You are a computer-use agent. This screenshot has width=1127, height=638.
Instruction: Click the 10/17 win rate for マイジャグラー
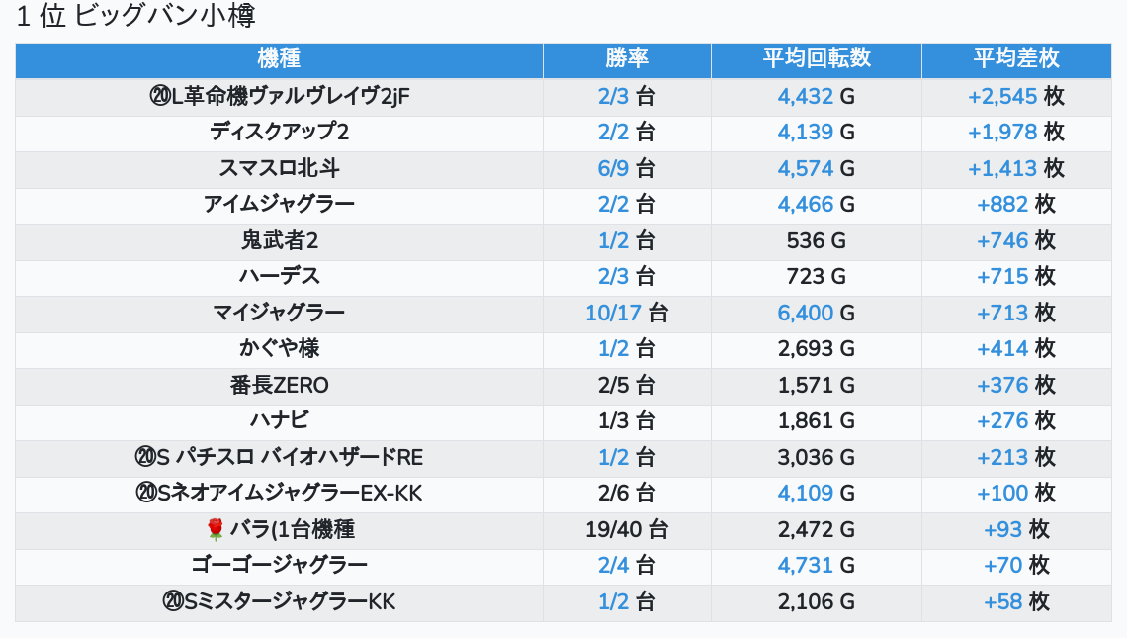pyautogui.click(x=613, y=314)
